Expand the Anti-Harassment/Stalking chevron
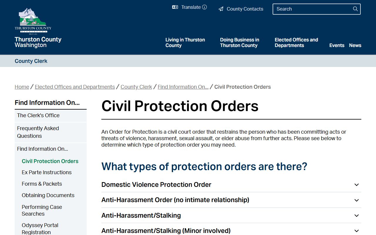This screenshot has height=235, width=376. point(357,216)
